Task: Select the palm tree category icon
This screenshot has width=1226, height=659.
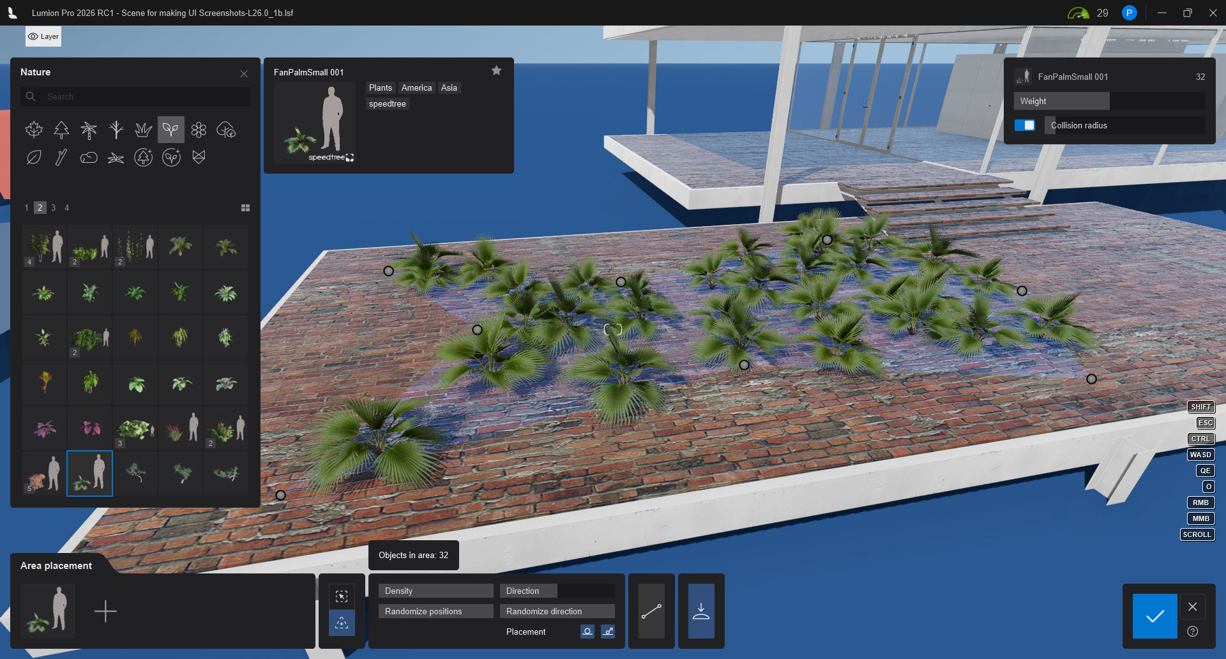Action: [89, 130]
